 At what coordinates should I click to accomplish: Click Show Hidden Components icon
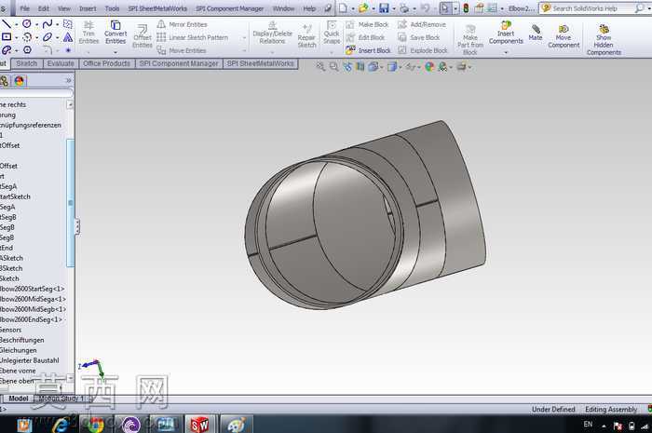(604, 29)
